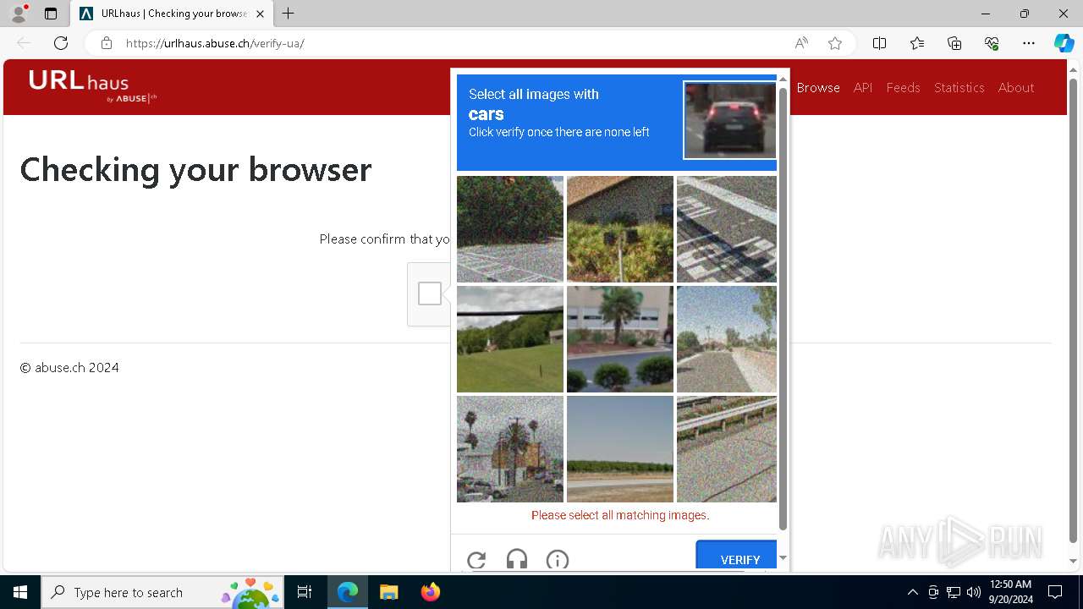Screen dimensions: 1083x609
Task: Open Task View on the taskbar
Action: (x=305, y=592)
